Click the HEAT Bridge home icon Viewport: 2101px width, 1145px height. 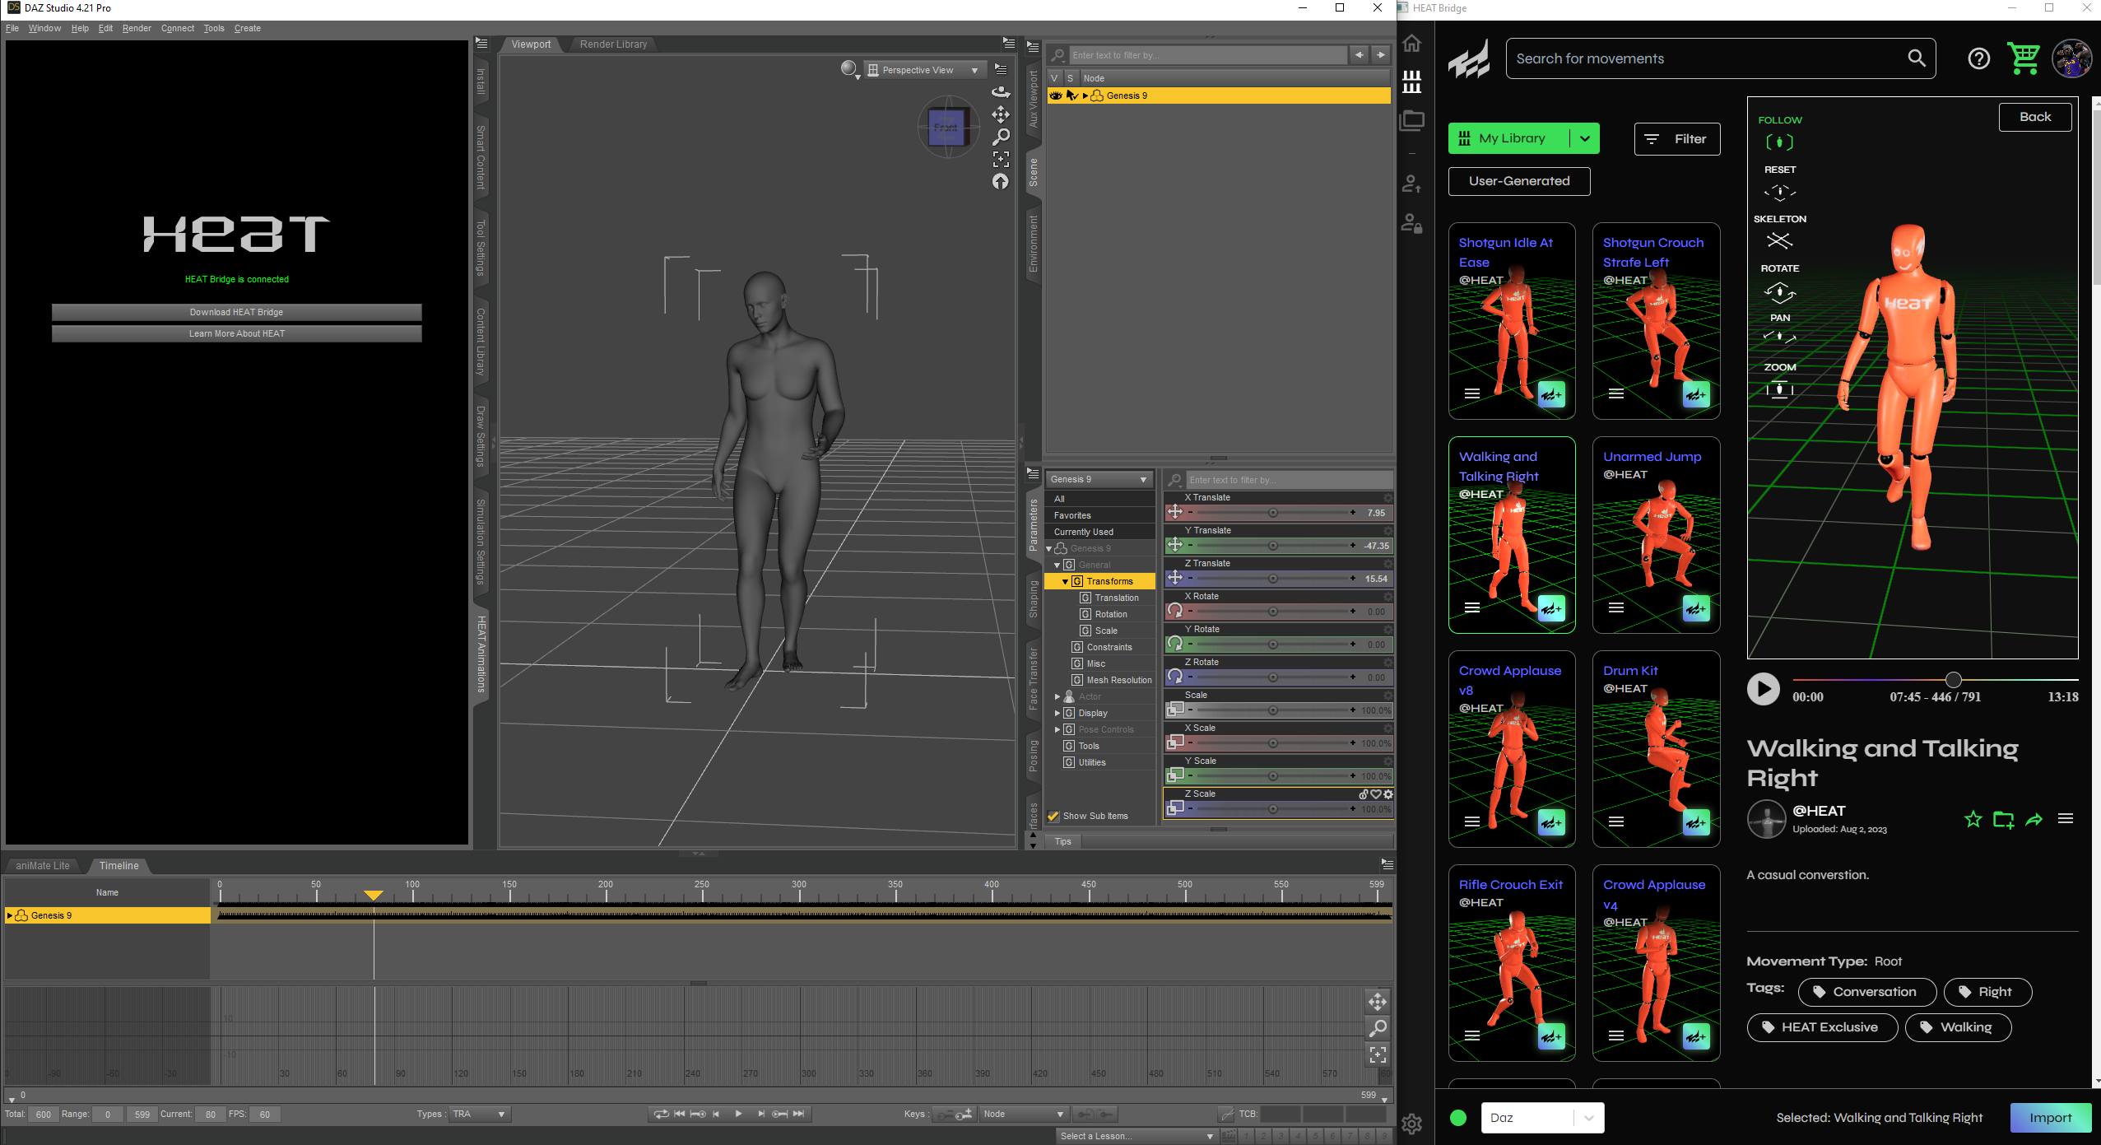coord(1412,44)
